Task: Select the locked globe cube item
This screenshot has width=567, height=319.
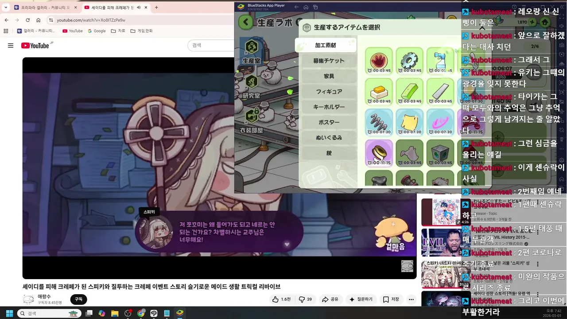Action: click(440, 153)
